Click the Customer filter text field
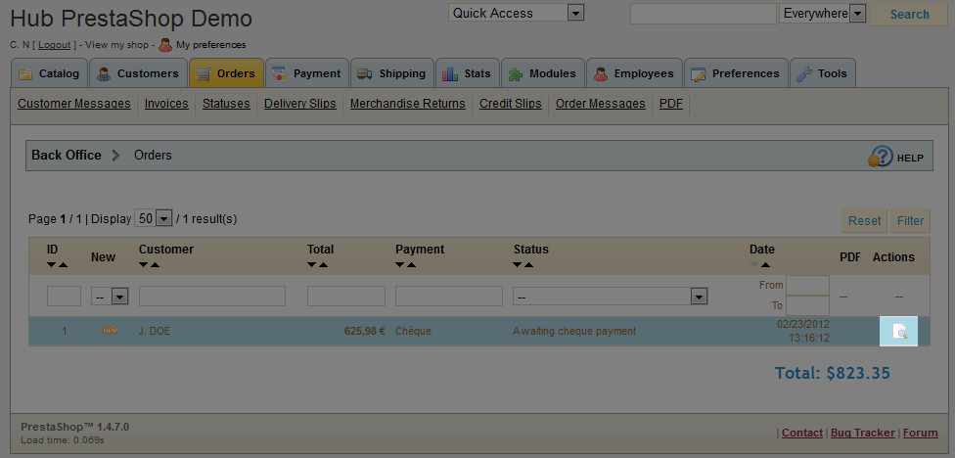This screenshot has width=955, height=458. [211, 297]
